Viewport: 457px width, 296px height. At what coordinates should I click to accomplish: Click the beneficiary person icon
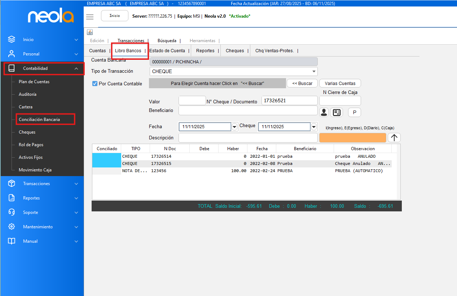pyautogui.click(x=324, y=112)
